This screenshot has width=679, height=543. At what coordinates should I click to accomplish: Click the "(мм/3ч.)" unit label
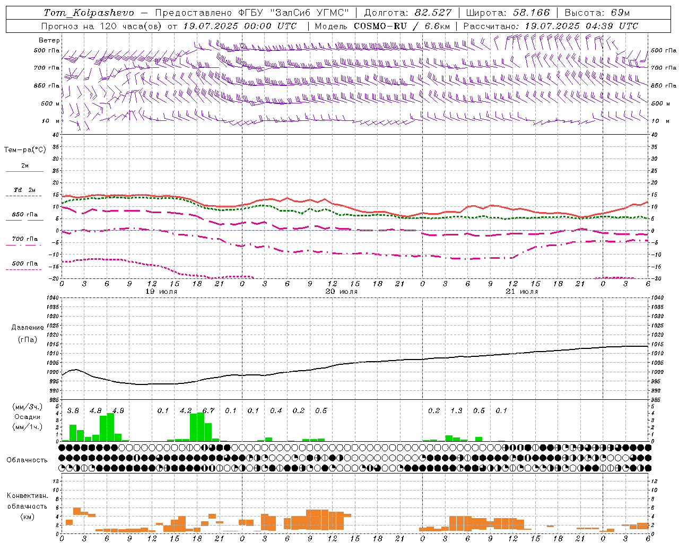[x=27, y=407]
